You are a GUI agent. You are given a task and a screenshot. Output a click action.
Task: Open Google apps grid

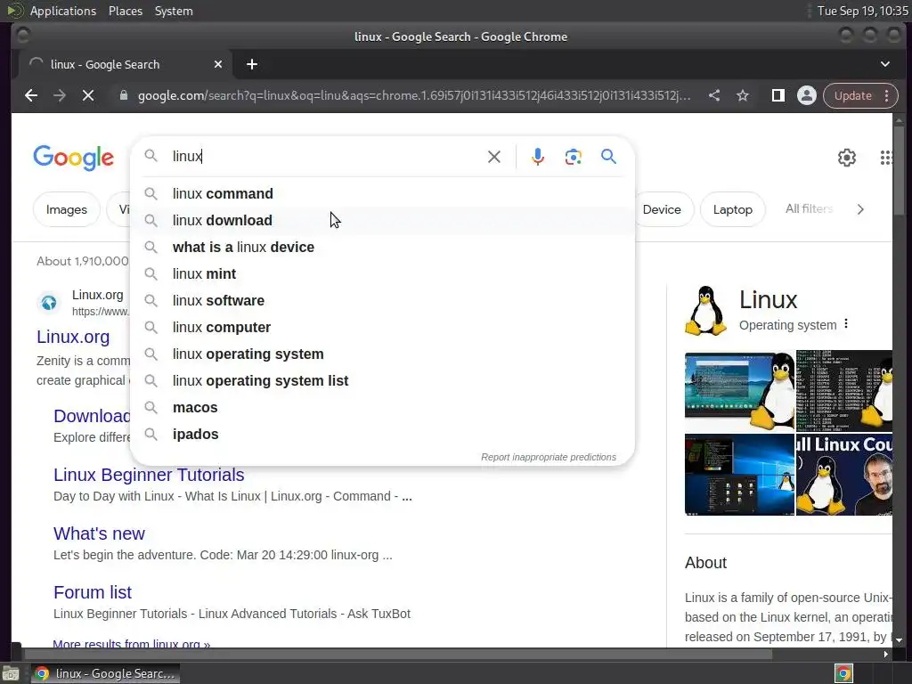click(886, 158)
